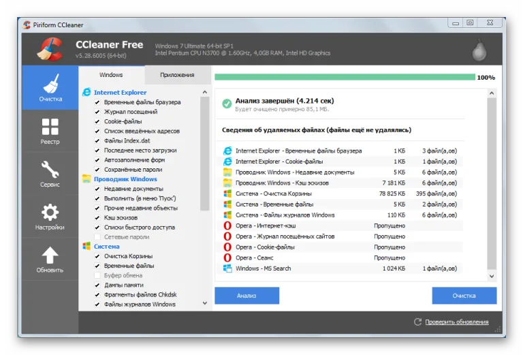Open the Настройки settings section

click(50, 217)
